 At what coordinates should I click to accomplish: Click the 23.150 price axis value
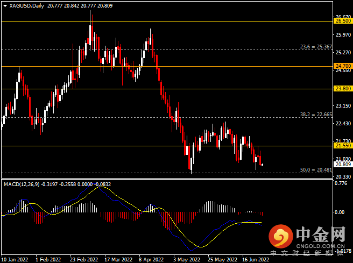[x=343, y=106]
